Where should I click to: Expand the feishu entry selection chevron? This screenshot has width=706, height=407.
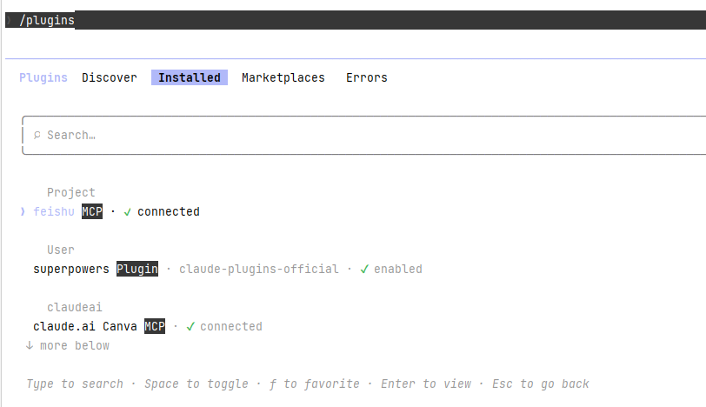pyautogui.click(x=23, y=211)
